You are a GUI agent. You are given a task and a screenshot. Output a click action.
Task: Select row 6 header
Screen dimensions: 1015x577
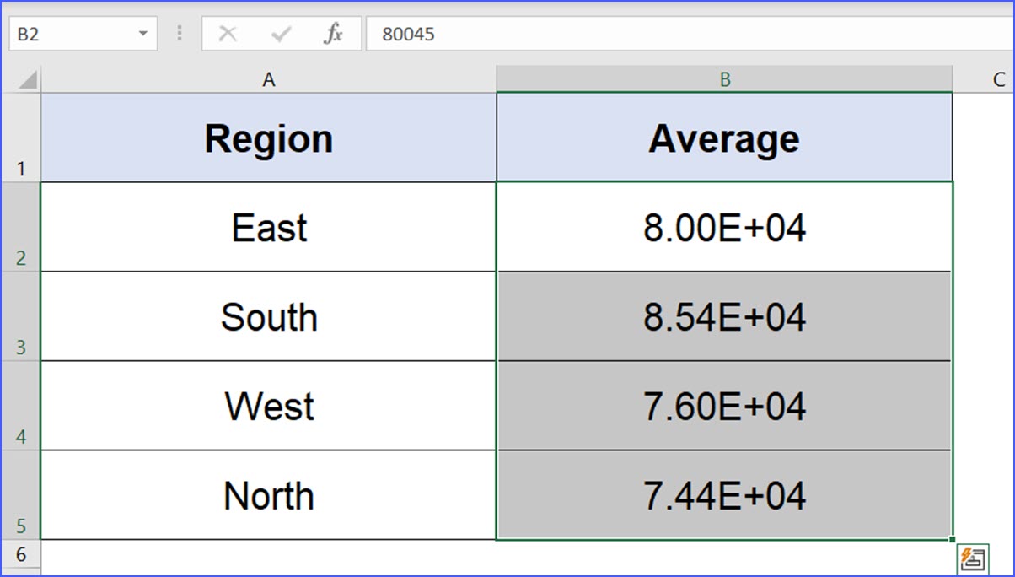tap(20, 554)
